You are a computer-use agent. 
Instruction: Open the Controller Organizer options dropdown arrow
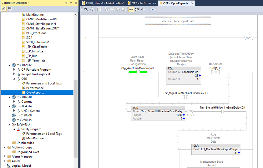[x=66, y=3]
